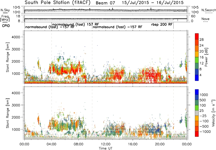Click the 'Beam 07' label
The image size is (216, 150).
[x=105, y=3]
